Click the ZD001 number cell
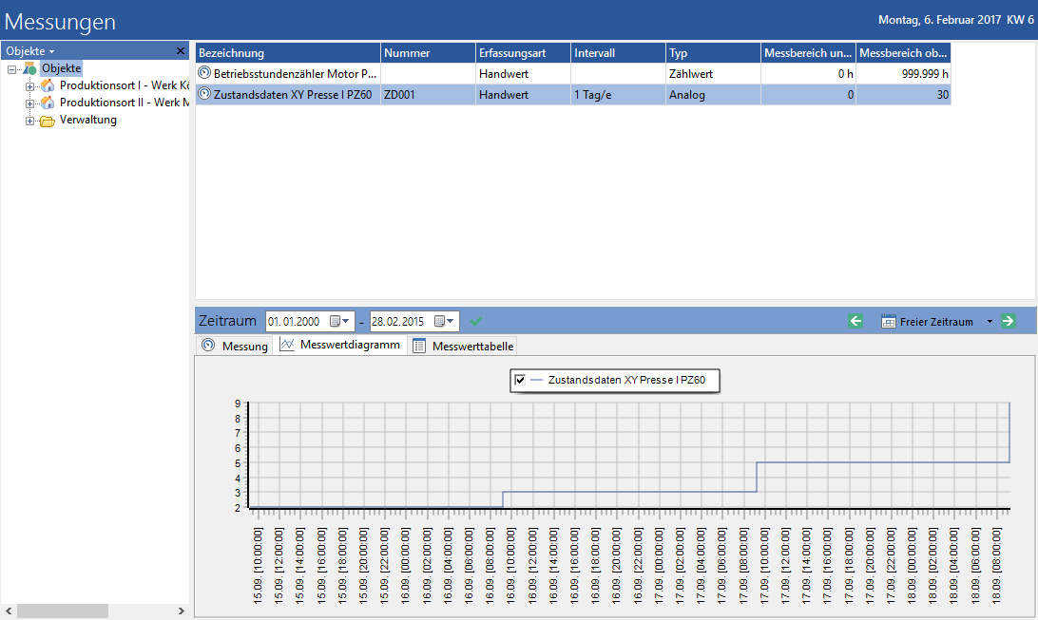This screenshot has height=620, width=1038. [x=428, y=95]
